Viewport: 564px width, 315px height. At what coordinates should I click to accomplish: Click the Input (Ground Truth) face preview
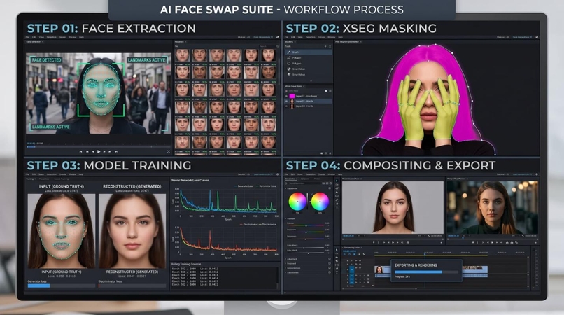click(x=62, y=231)
